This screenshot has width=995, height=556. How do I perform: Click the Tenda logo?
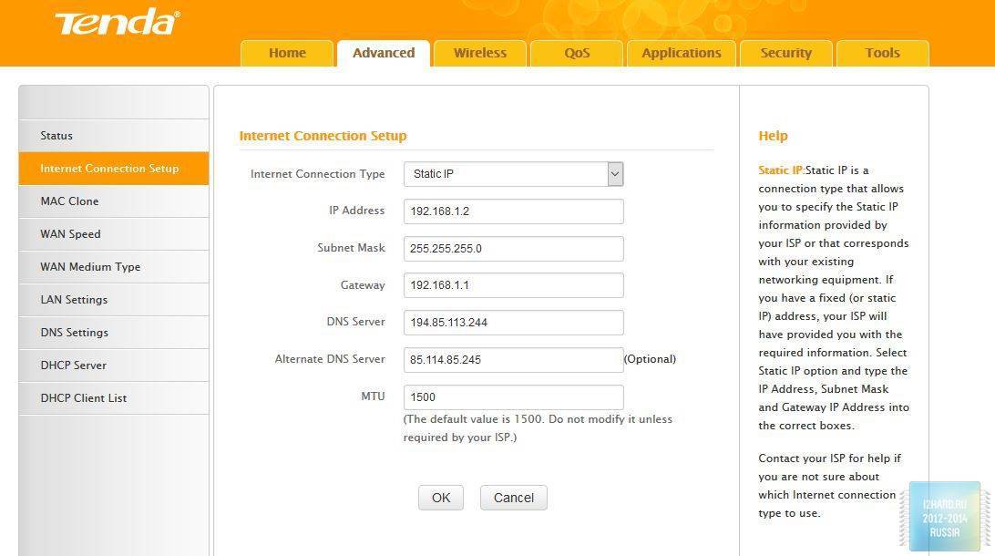[x=117, y=23]
